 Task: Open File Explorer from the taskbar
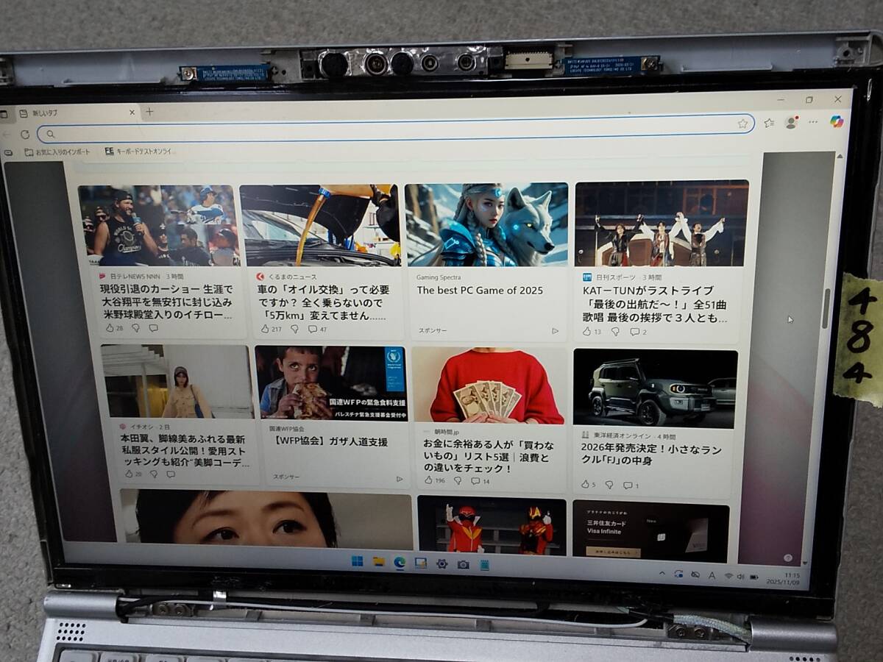[378, 562]
